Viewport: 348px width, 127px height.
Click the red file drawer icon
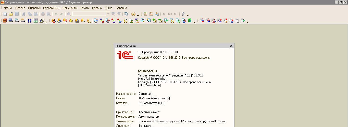tap(5, 21)
